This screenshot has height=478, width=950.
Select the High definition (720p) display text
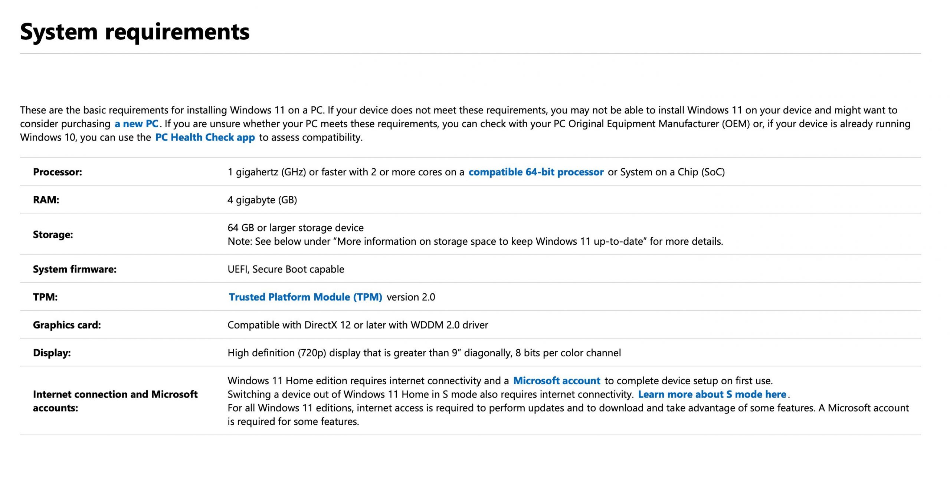(x=424, y=353)
